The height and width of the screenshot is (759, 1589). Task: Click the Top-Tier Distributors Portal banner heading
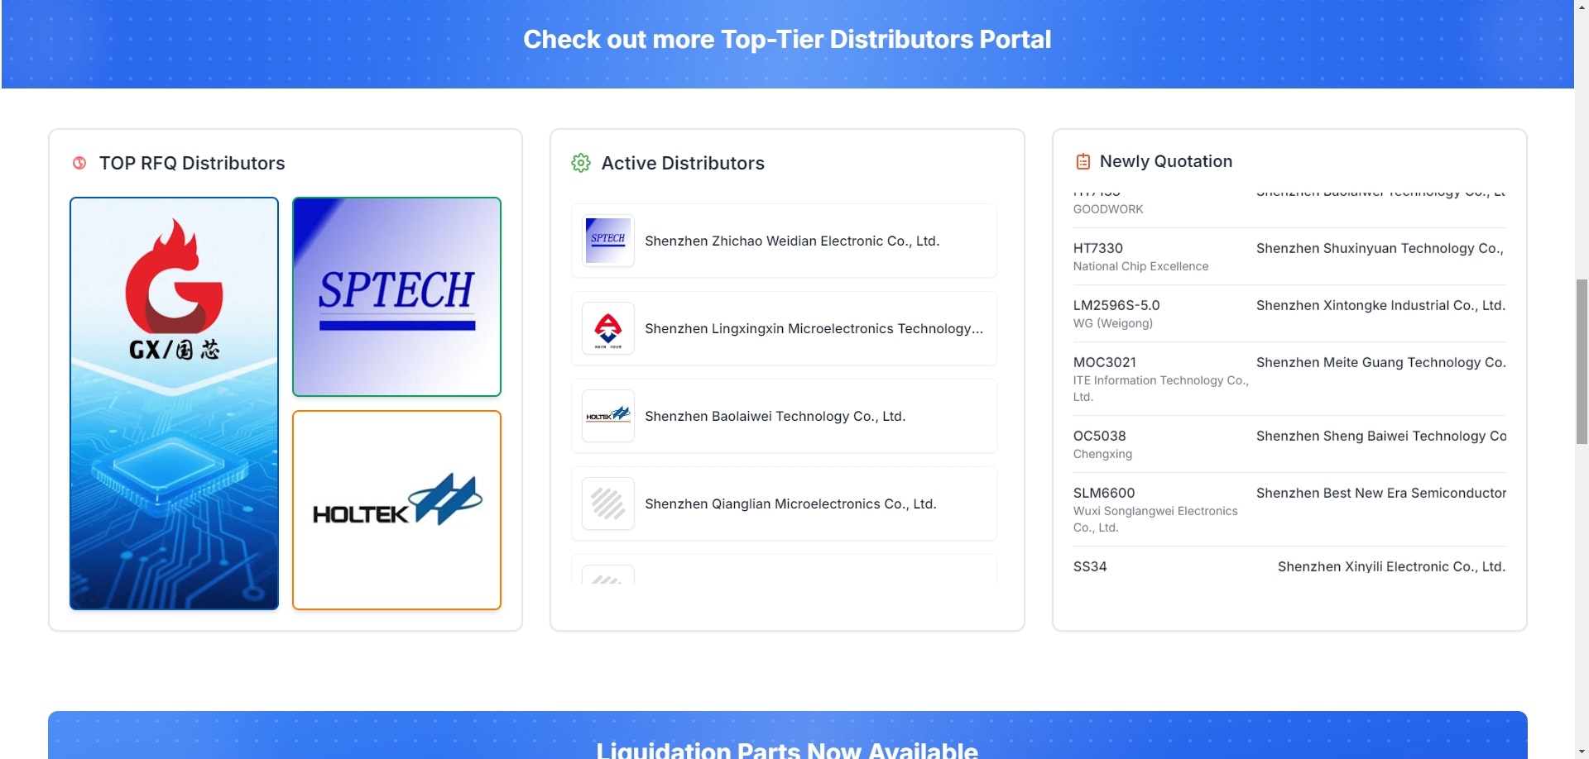(787, 39)
